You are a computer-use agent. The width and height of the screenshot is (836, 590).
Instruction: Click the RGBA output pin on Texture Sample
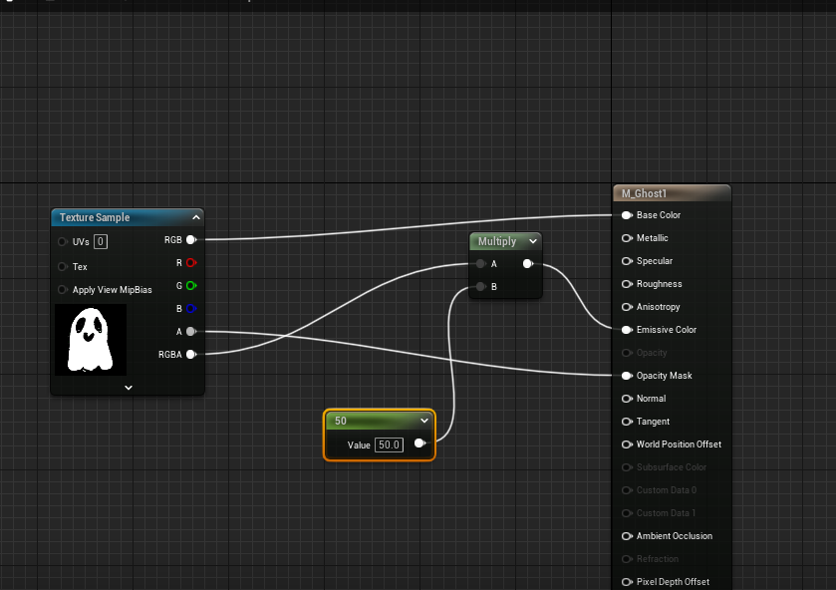(x=190, y=354)
